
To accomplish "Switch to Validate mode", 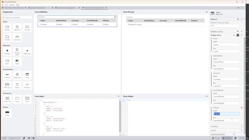I will click(x=227, y=138).
